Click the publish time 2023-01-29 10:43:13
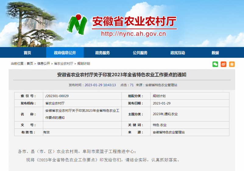This screenshot has width=244, height=171. [100, 85]
